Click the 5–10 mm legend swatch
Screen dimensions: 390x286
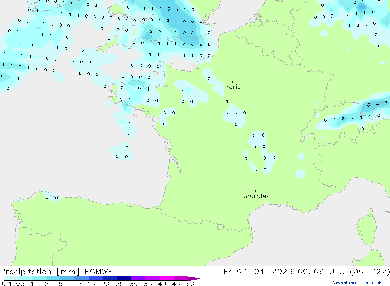point(67,278)
